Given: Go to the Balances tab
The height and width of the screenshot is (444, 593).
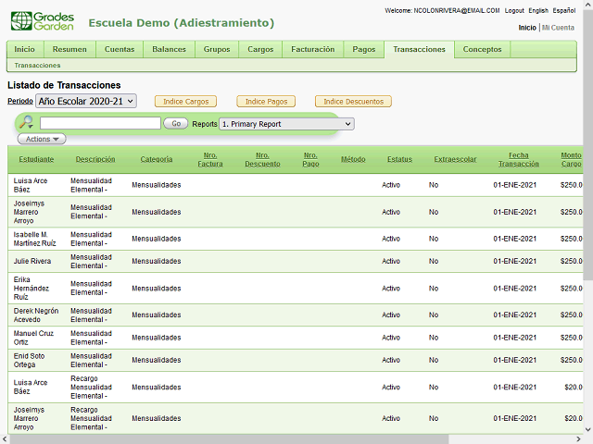Looking at the screenshot, I should (169, 49).
